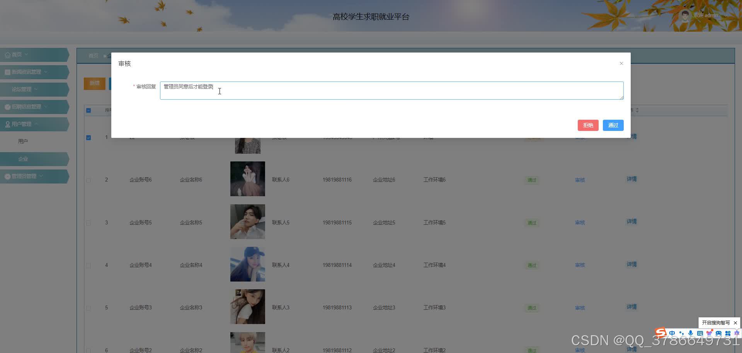The image size is (742, 353).
Task: Click the Sogou input method logo
Action: point(660,333)
